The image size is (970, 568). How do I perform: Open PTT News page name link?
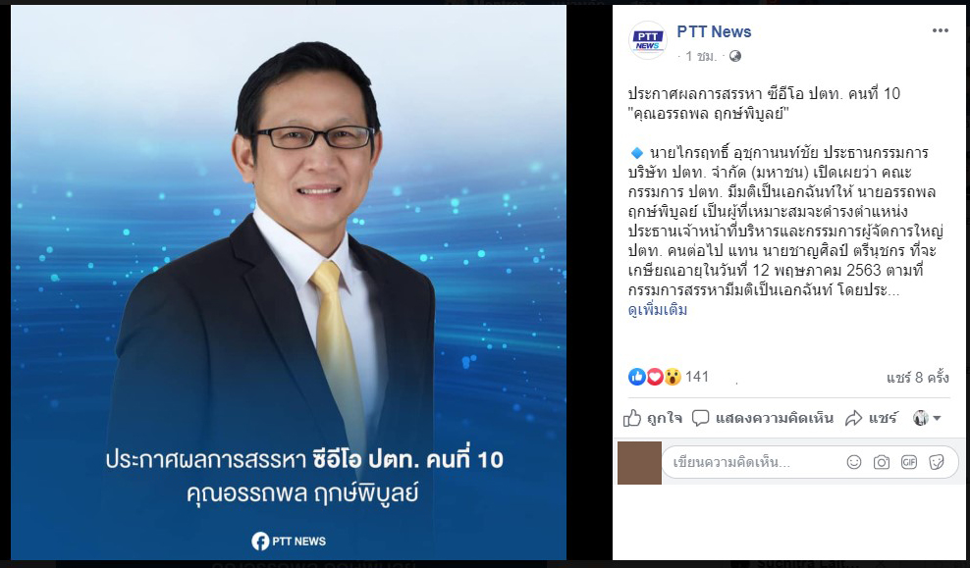click(x=714, y=31)
